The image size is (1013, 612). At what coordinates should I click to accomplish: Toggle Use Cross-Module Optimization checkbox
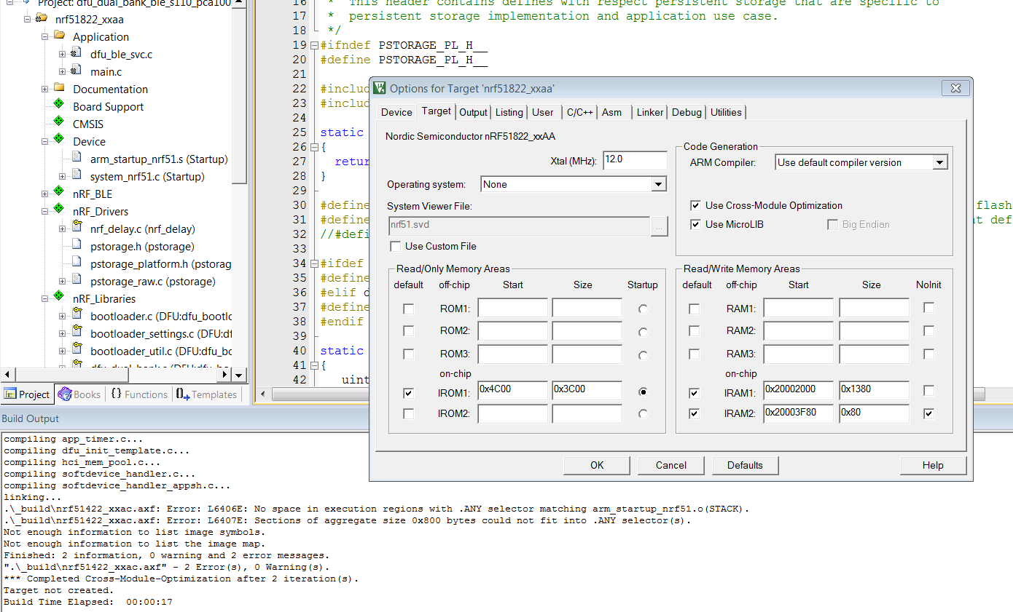point(695,206)
